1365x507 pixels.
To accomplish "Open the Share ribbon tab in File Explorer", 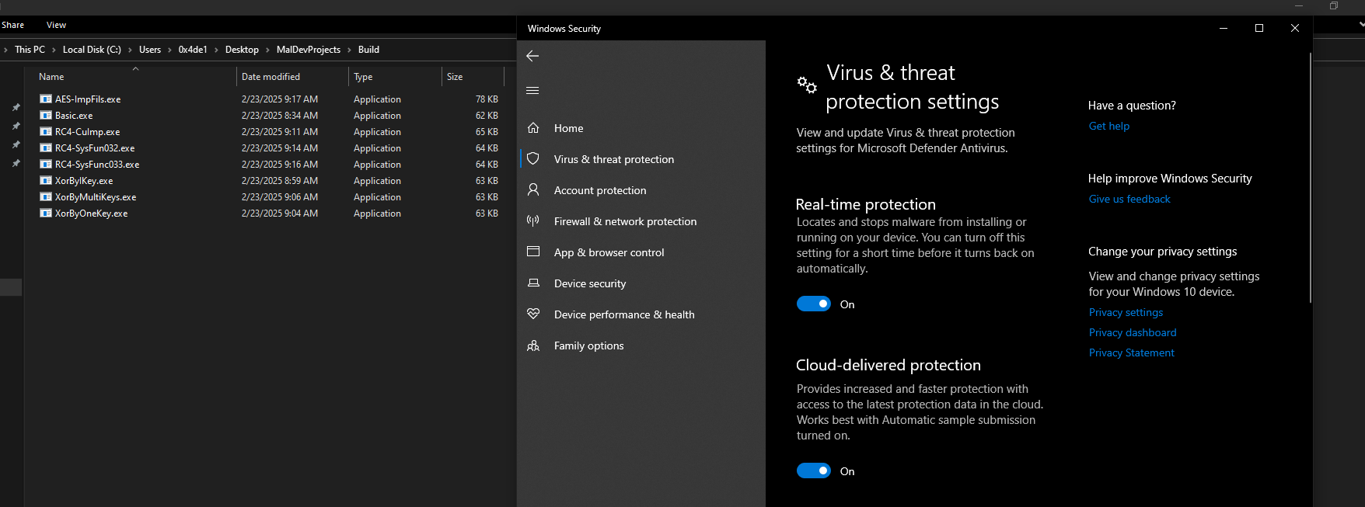I will (12, 25).
